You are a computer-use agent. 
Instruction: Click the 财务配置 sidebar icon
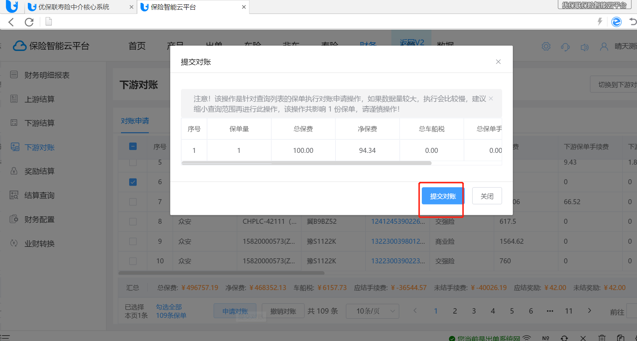tap(14, 219)
